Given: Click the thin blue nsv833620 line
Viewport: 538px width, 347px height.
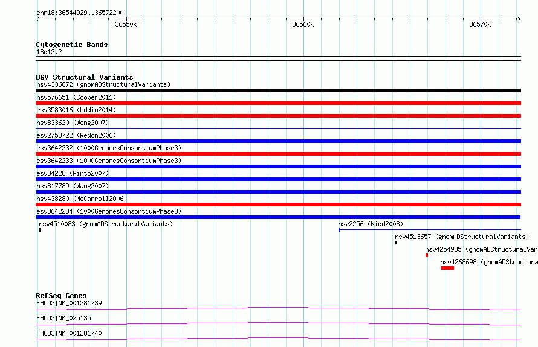Looking at the screenshot, I should (x=278, y=129).
